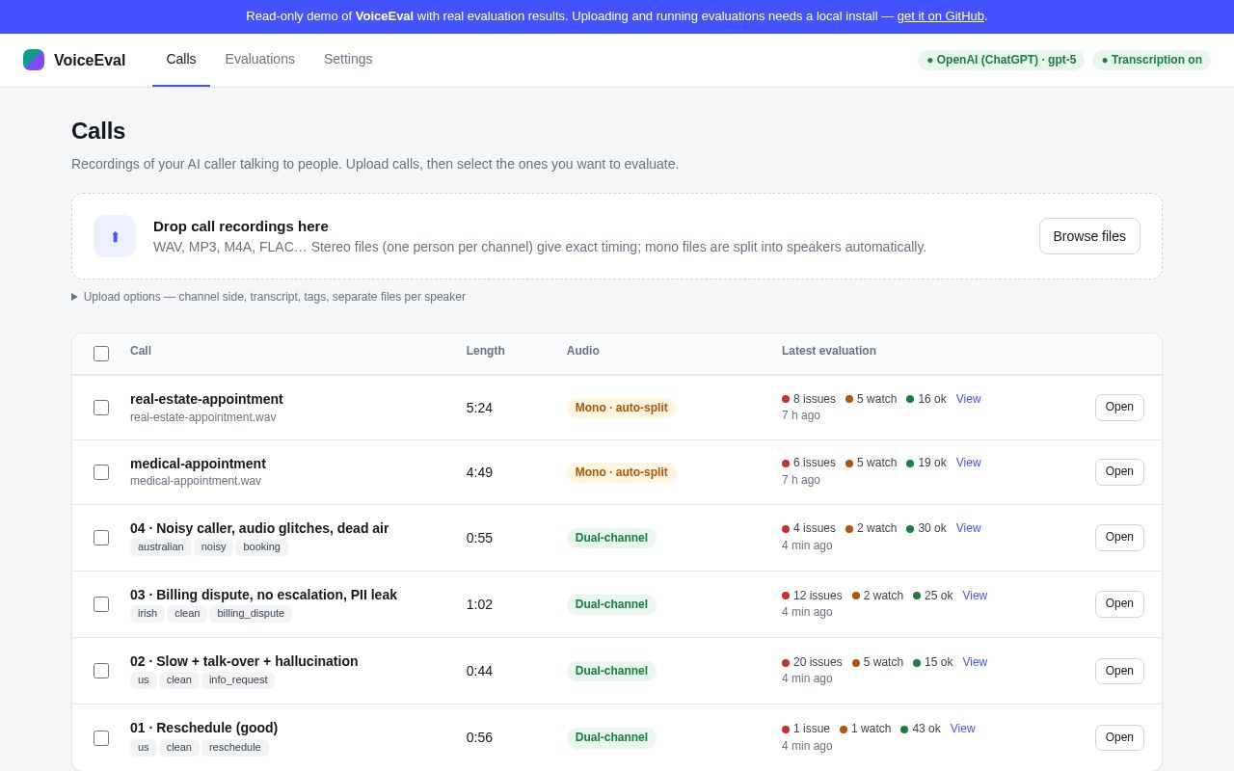Click the Transcription on status badge

point(1151,60)
